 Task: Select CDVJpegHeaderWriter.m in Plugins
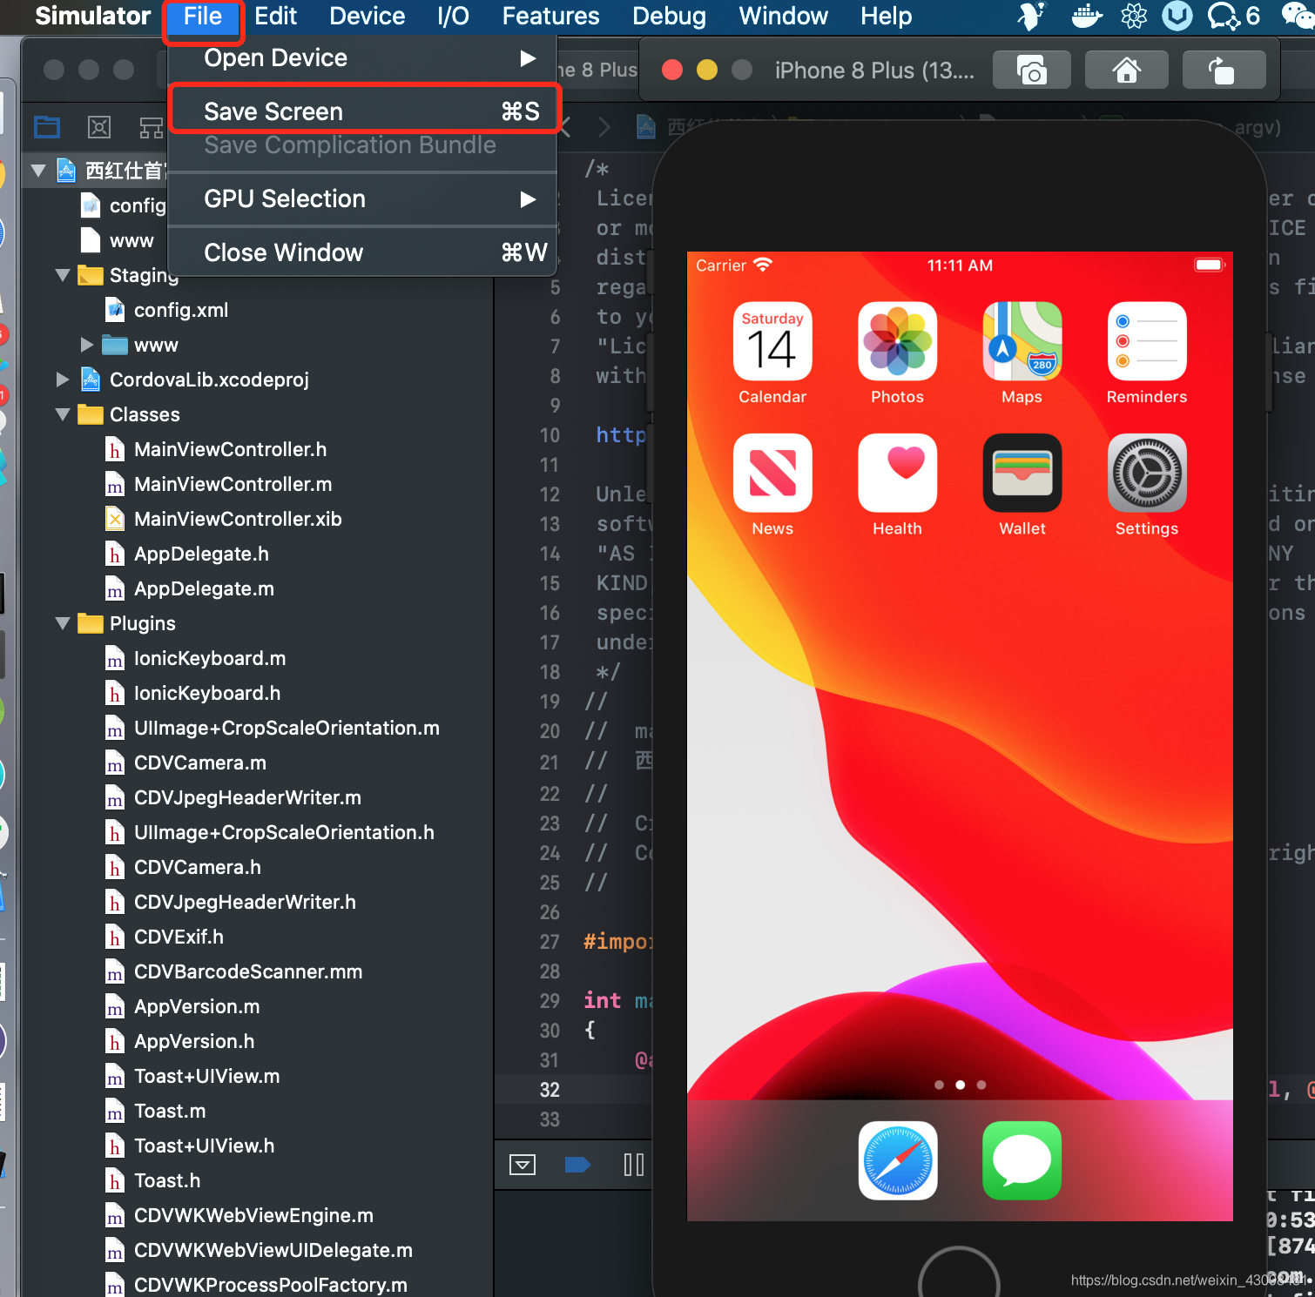[247, 797]
